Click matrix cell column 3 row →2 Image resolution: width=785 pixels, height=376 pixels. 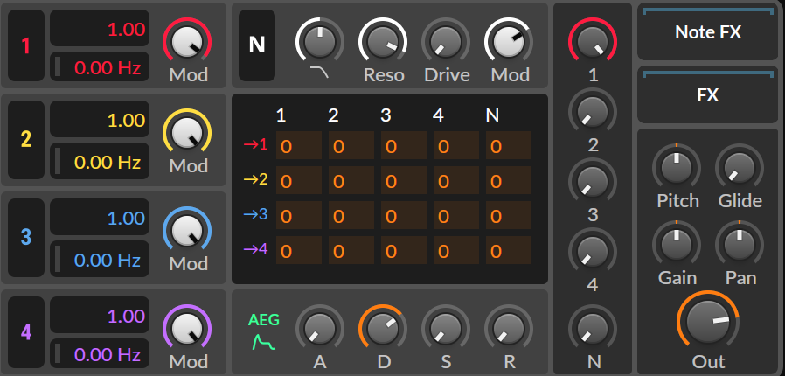coord(404,181)
